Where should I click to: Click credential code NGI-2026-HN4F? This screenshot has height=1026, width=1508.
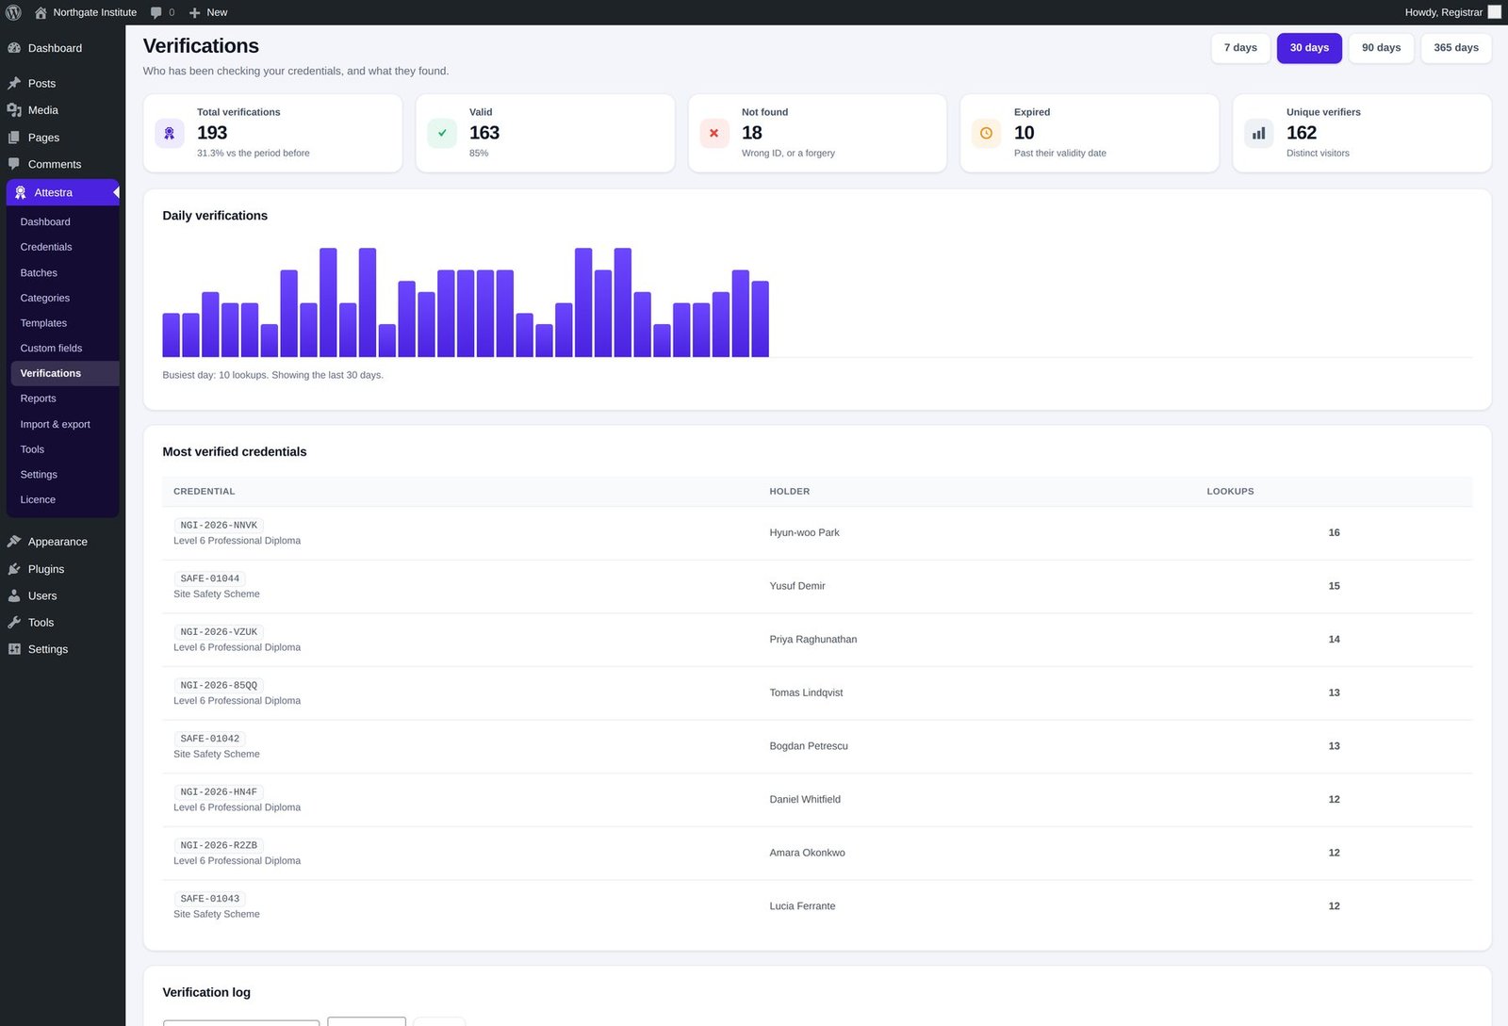219,792
